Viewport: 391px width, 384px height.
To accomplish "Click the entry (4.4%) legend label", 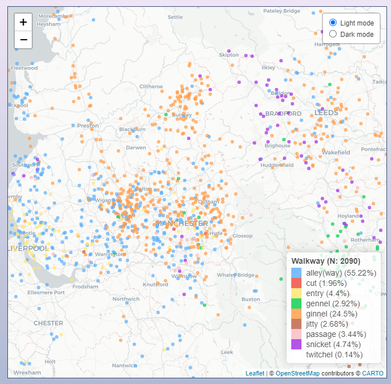I will click(x=328, y=293).
